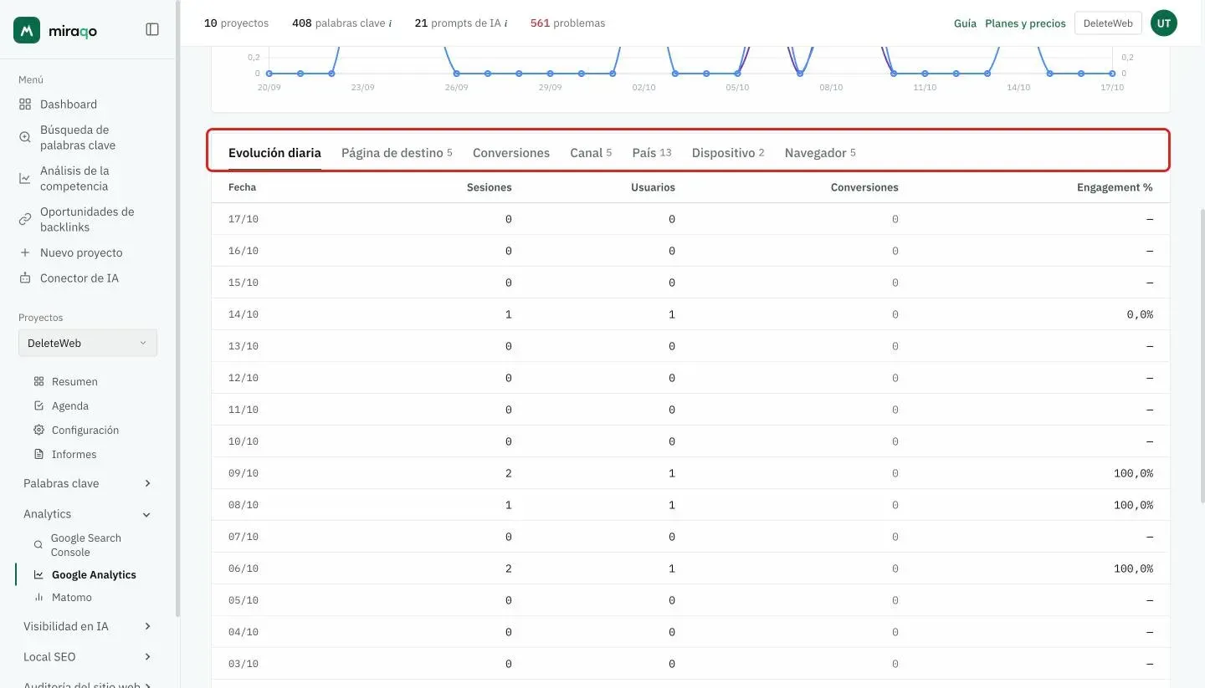Image resolution: width=1205 pixels, height=688 pixels.
Task: Click the Agenda checklist icon
Action: 38,405
